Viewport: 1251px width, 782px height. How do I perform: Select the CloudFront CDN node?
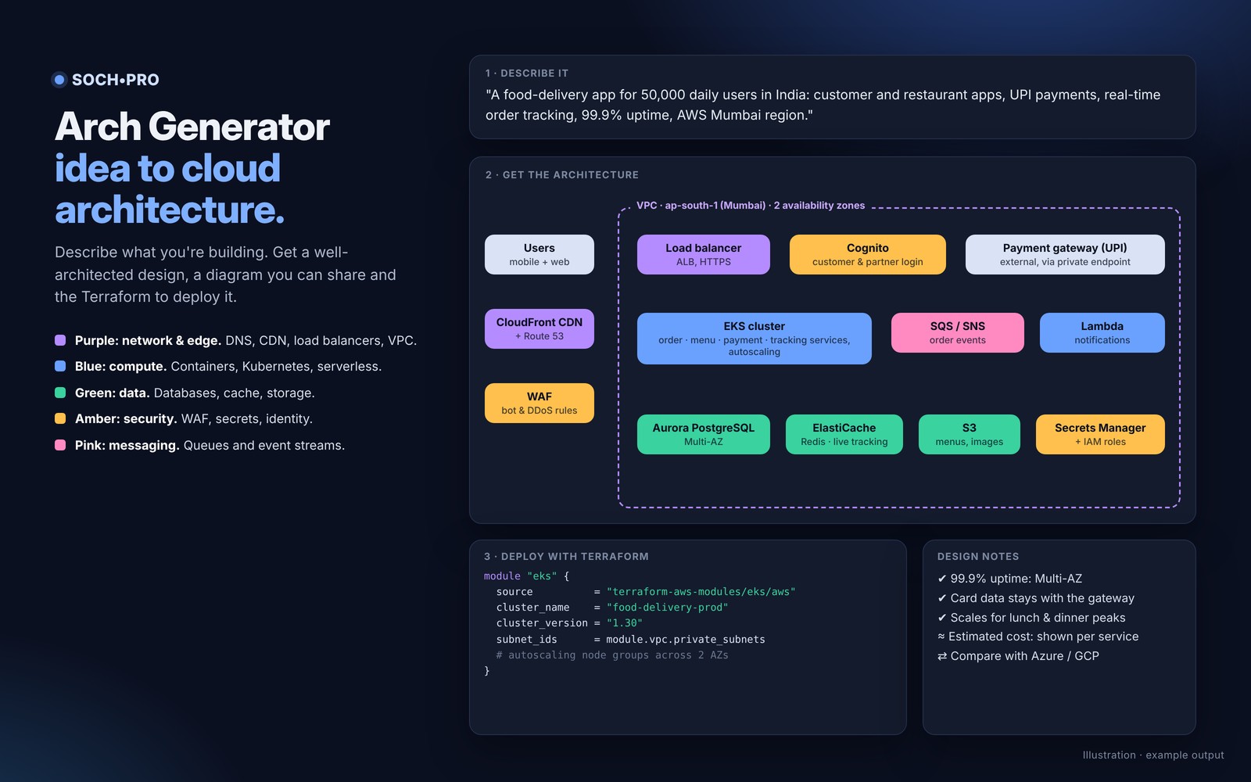pos(539,328)
